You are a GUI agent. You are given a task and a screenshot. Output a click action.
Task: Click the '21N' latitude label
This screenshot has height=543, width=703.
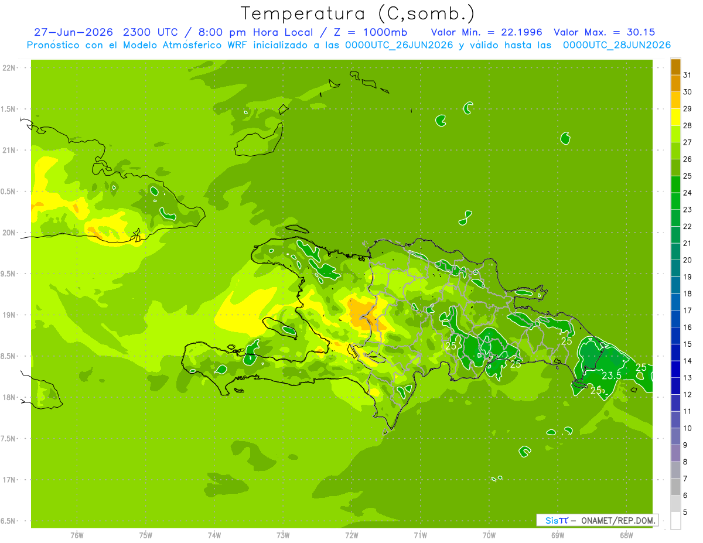(9, 151)
